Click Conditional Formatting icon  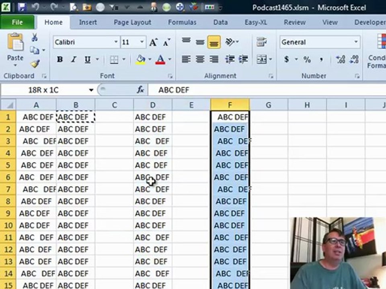coord(381,41)
